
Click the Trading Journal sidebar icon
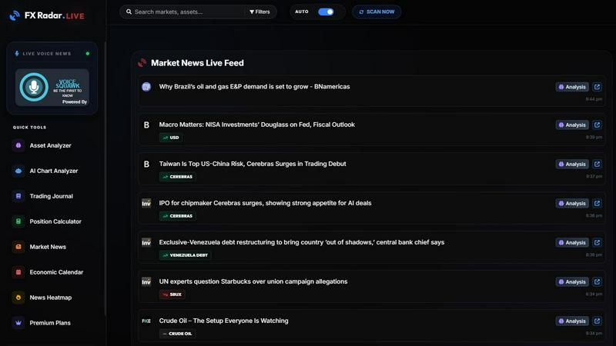(18, 196)
